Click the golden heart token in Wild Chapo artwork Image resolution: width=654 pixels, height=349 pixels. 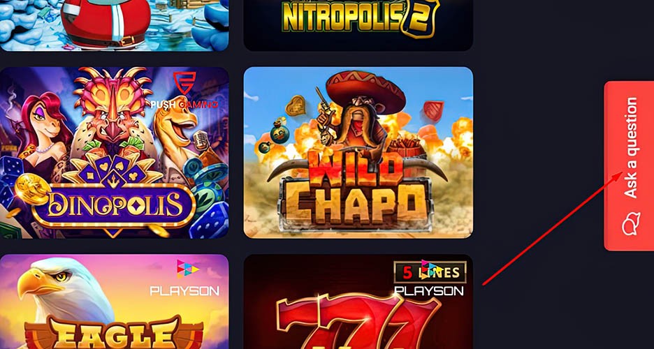(296, 106)
